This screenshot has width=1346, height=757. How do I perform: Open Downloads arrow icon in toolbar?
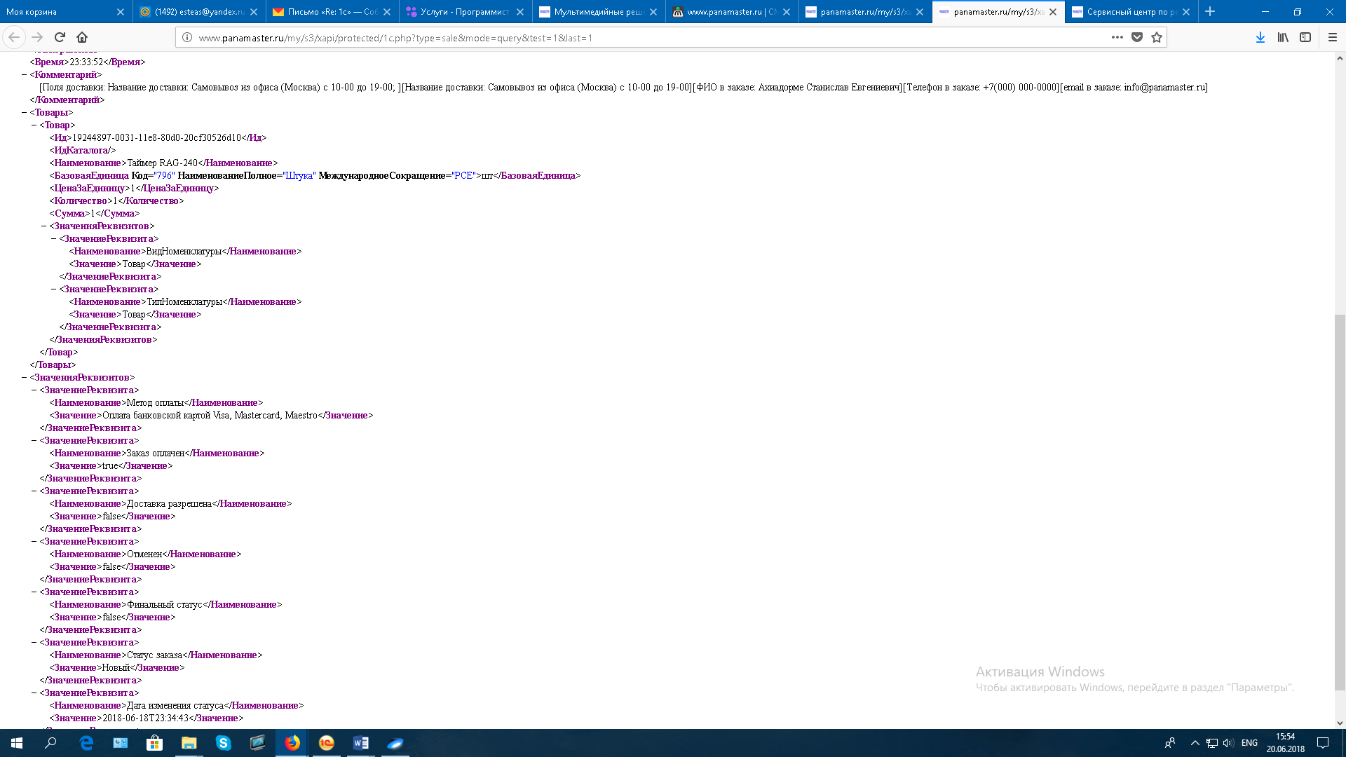[x=1260, y=37]
